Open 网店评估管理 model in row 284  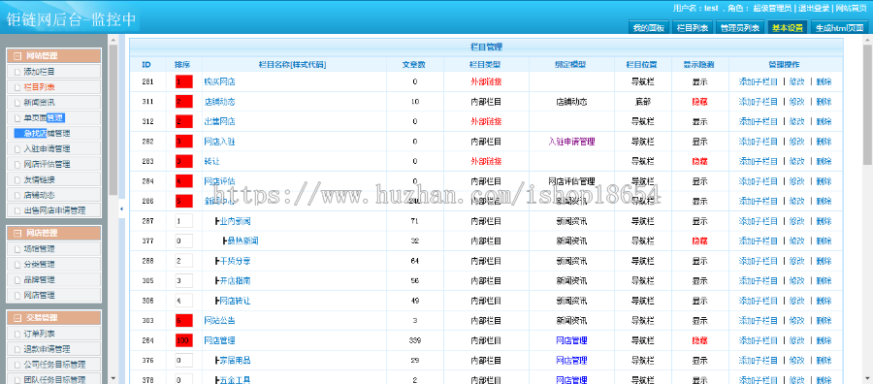(x=571, y=181)
